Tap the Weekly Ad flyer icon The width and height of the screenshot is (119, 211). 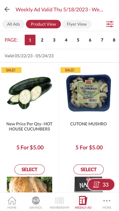83,200
